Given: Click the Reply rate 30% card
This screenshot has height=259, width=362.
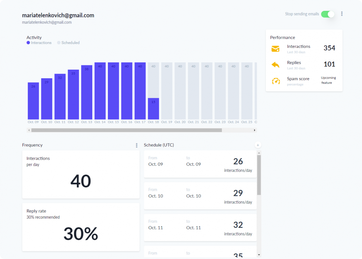Looking at the screenshot, I should pos(81,227).
